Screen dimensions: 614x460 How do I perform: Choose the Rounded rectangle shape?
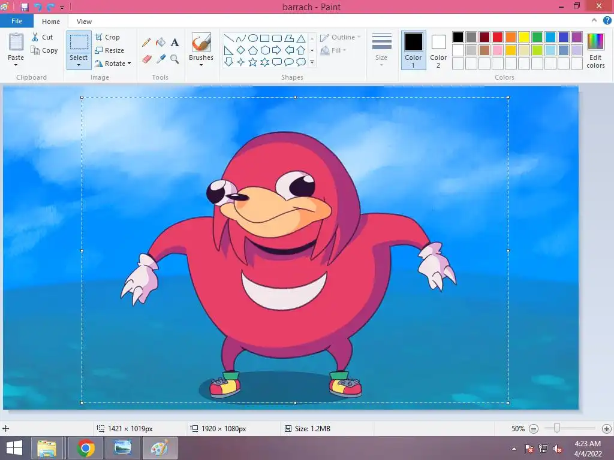(277, 38)
